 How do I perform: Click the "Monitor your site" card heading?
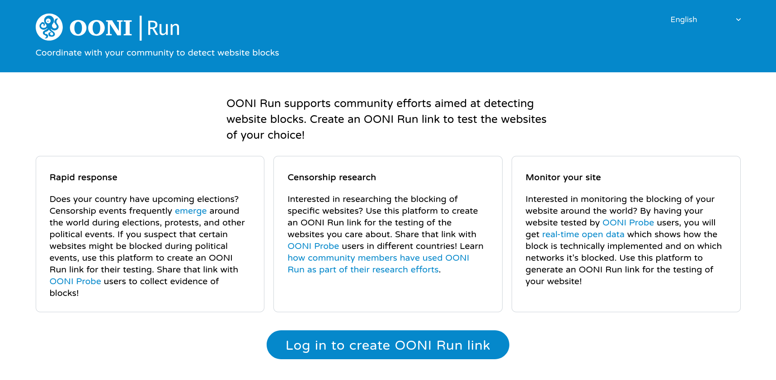[x=563, y=178]
